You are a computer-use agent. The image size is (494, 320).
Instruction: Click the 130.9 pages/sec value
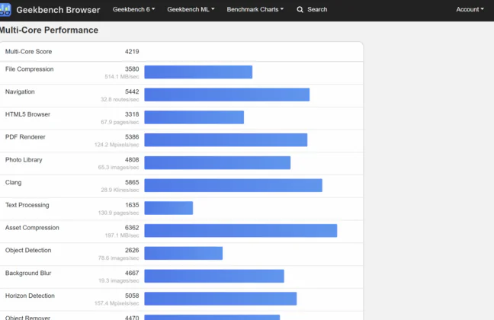118,213
